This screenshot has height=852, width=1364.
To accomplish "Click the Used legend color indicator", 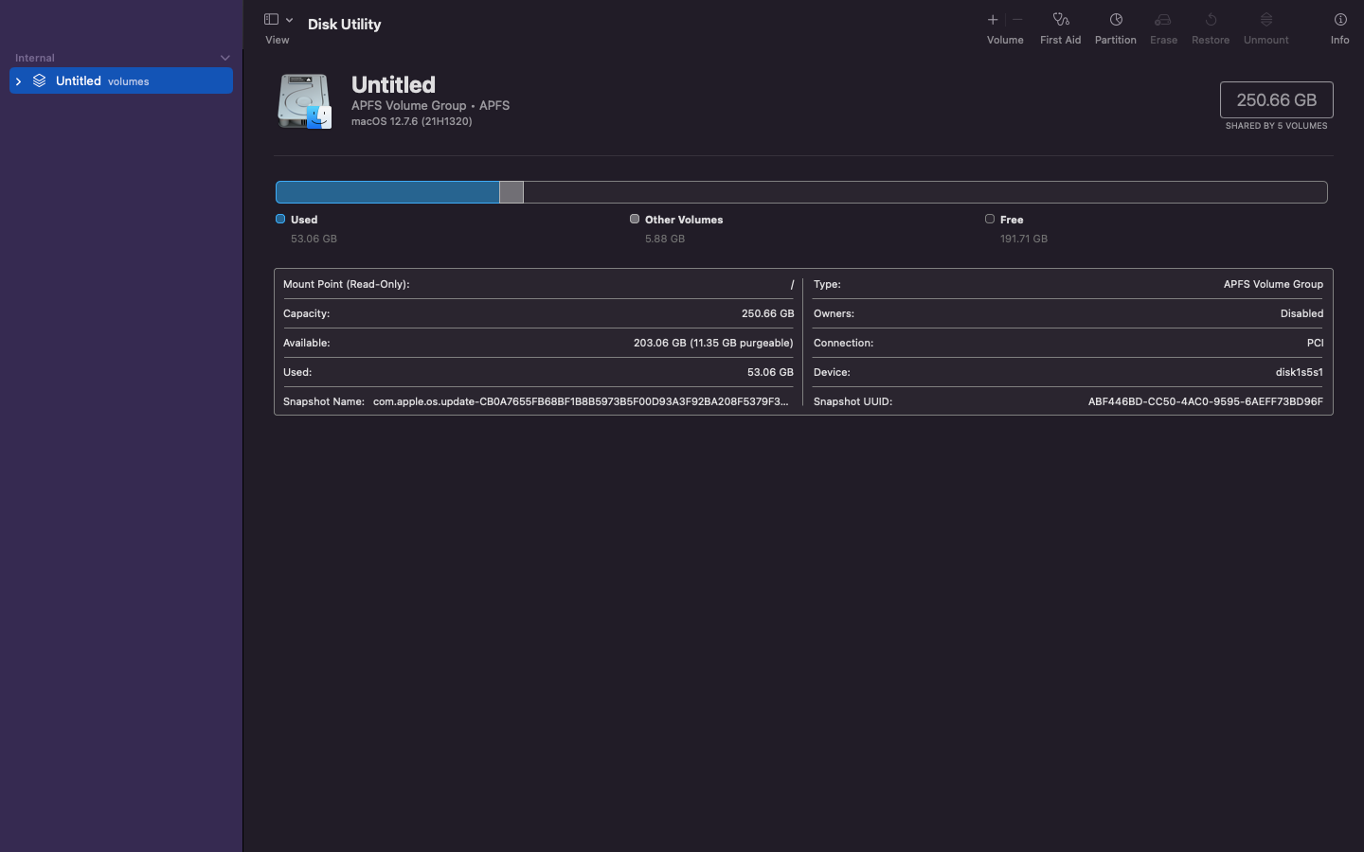I will (280, 219).
